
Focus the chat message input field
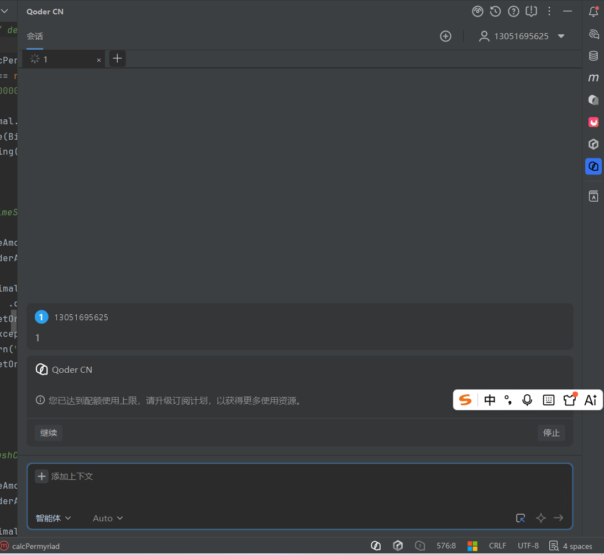coord(300,496)
